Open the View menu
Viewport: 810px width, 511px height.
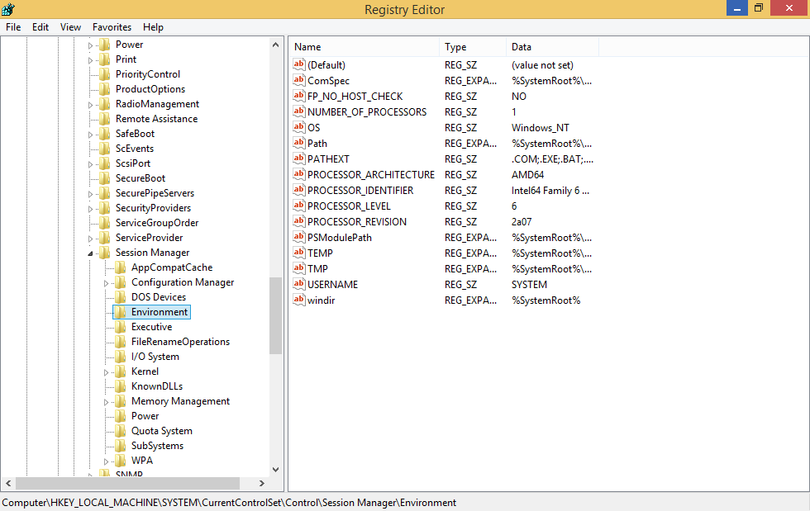click(70, 26)
